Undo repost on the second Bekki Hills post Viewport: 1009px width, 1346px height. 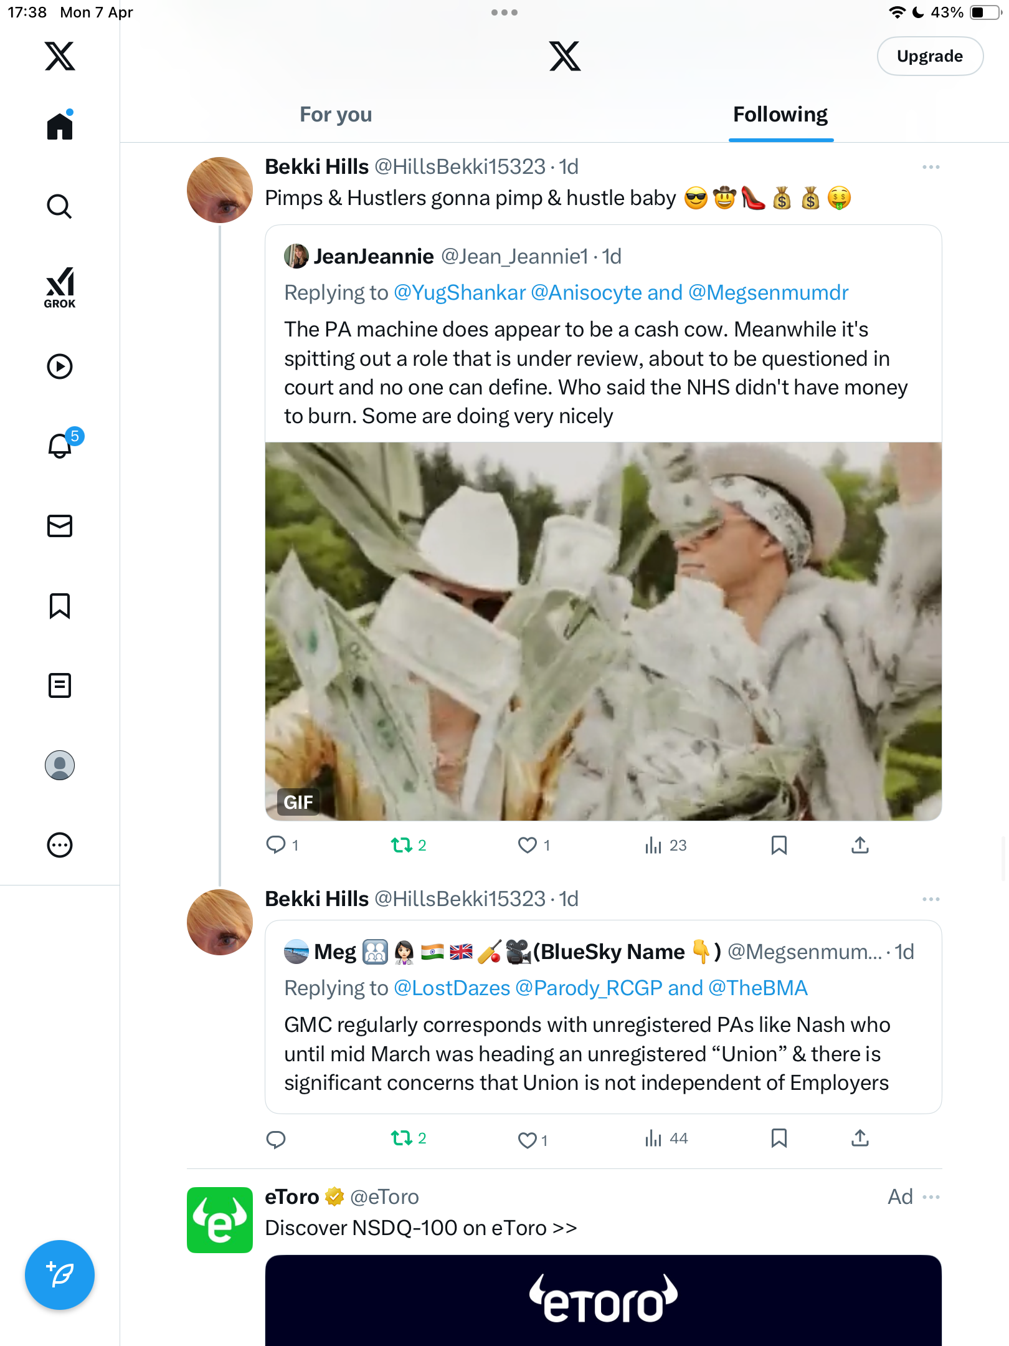(x=409, y=1138)
